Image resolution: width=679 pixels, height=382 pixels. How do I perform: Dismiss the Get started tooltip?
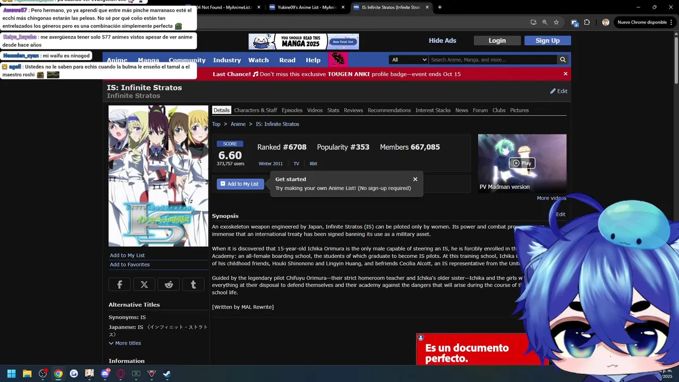pyautogui.click(x=415, y=179)
